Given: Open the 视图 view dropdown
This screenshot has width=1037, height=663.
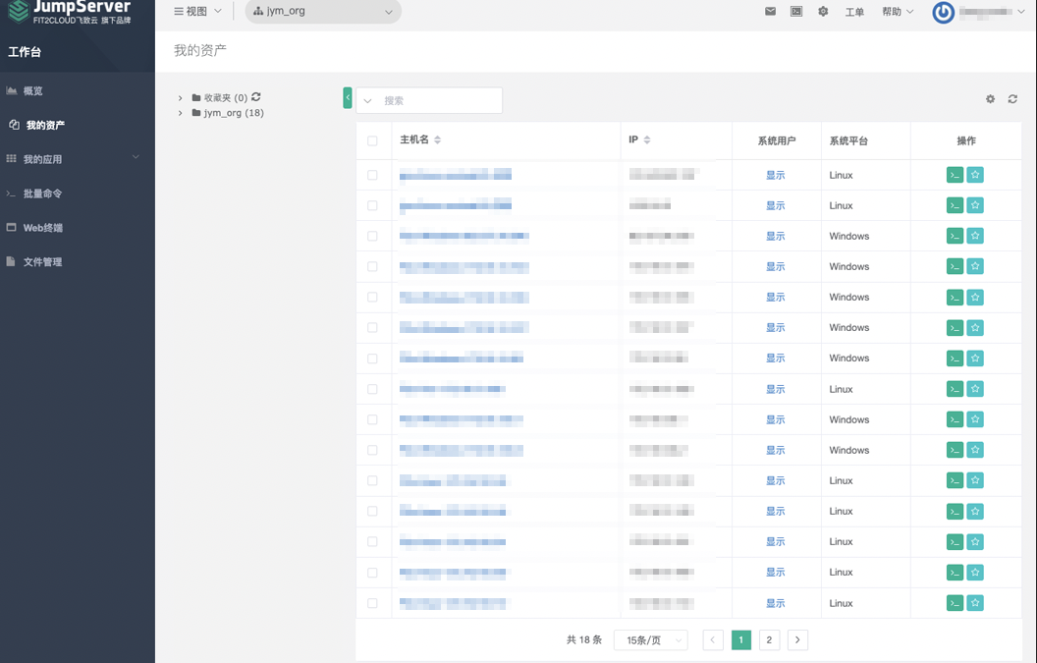Looking at the screenshot, I should click(192, 11).
